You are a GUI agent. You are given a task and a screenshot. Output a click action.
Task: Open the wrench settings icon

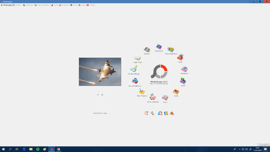click(x=152, y=113)
